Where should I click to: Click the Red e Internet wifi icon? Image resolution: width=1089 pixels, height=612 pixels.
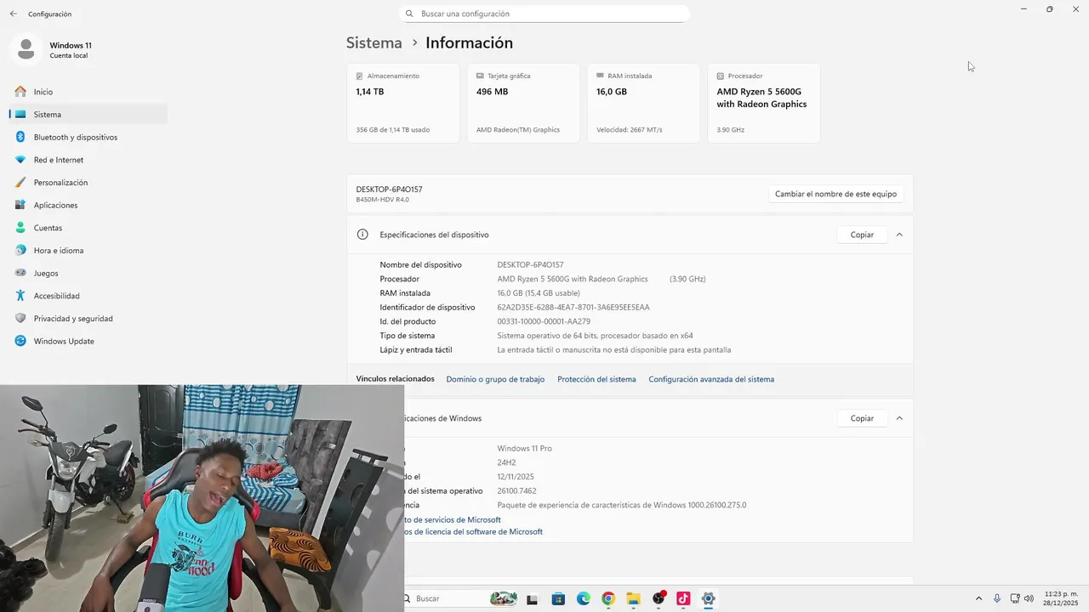pyautogui.click(x=20, y=160)
